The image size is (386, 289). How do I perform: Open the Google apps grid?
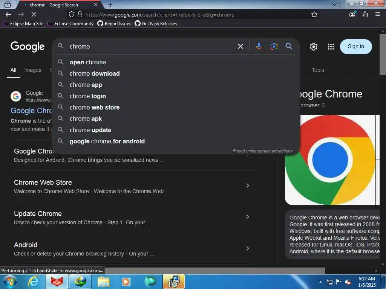(331, 46)
